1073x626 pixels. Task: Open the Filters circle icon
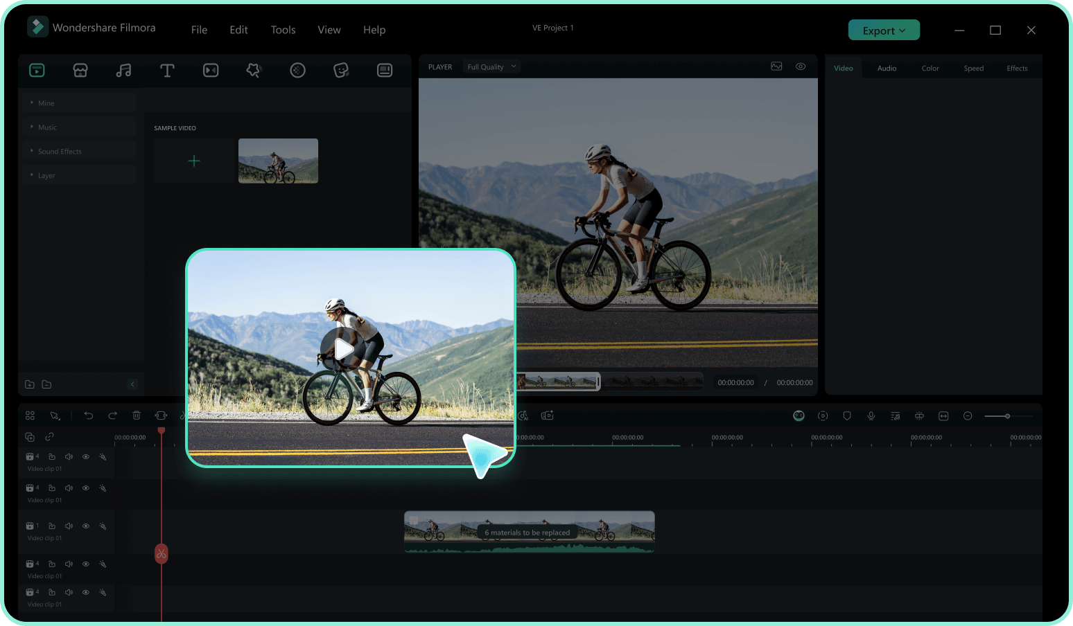(297, 70)
